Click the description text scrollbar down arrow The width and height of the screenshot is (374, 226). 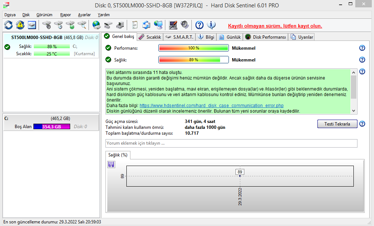(353, 110)
